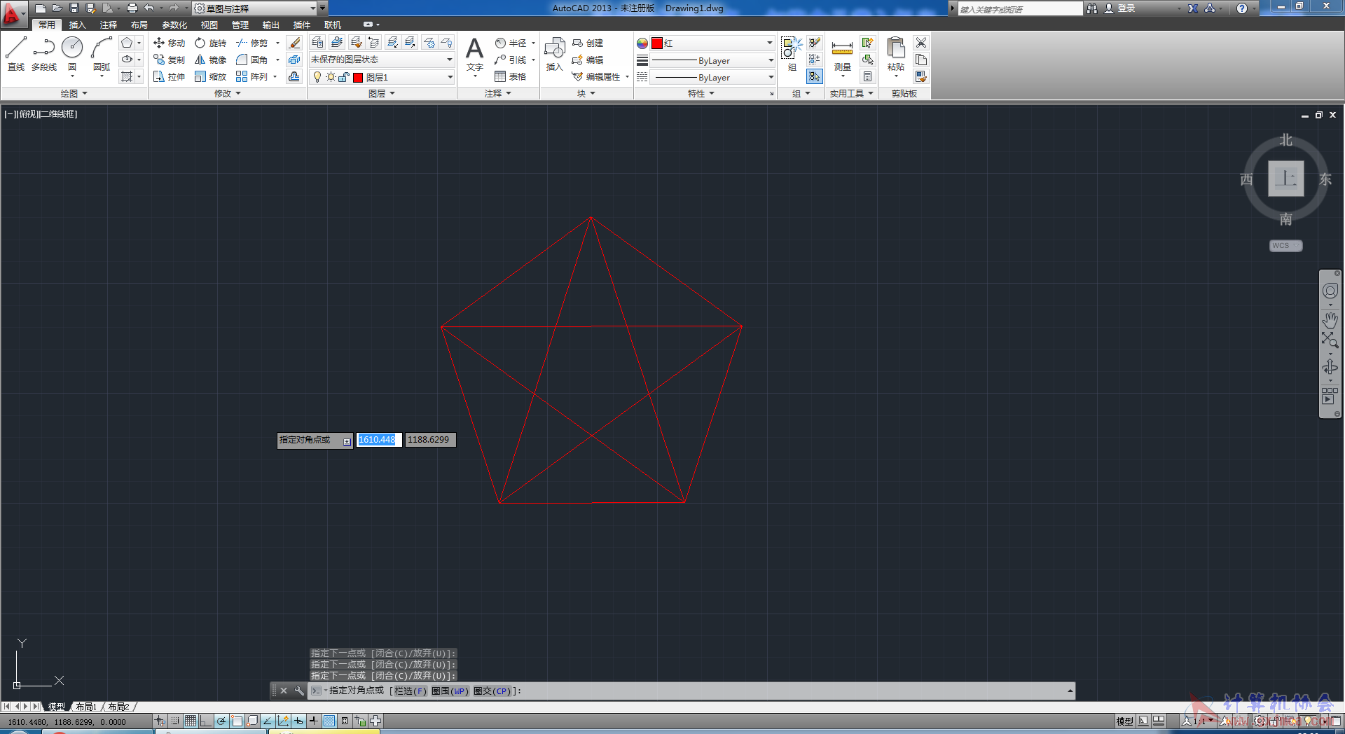Click the 圆角 (Fillet) tool

click(252, 60)
